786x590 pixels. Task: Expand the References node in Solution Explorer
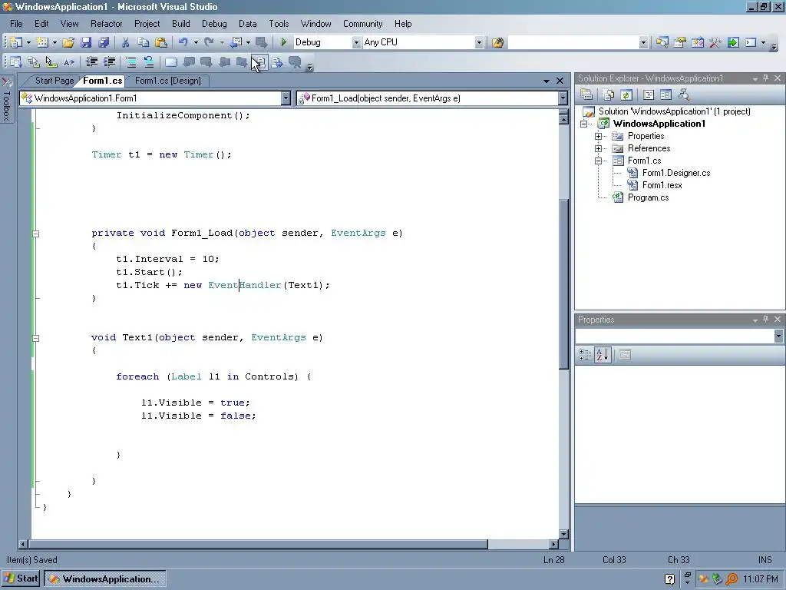598,148
